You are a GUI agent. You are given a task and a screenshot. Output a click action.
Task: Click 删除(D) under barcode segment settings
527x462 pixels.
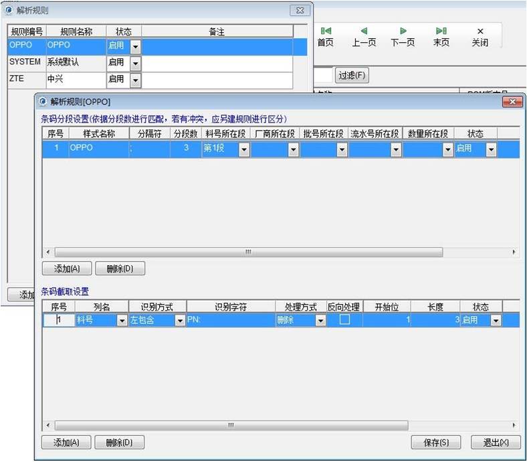point(120,268)
